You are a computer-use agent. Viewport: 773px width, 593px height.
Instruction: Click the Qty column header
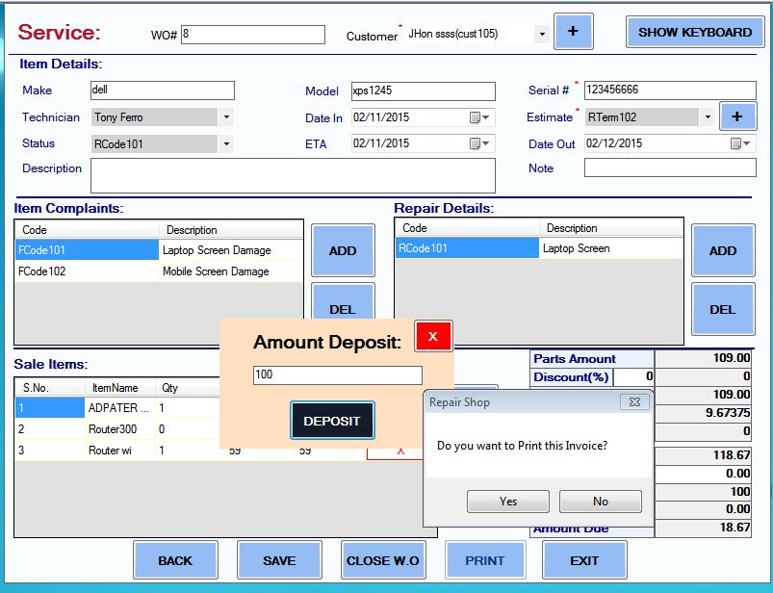click(x=188, y=387)
